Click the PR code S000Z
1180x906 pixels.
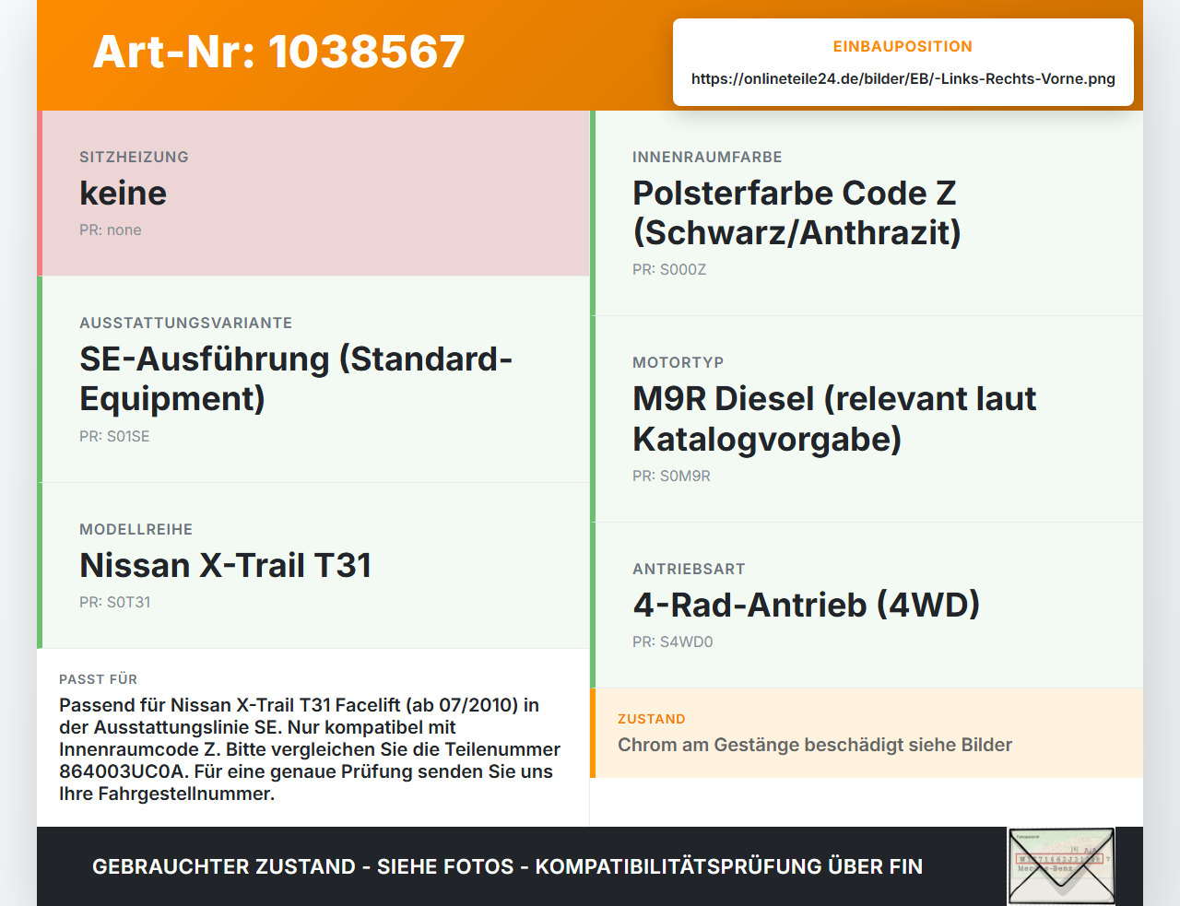pyautogui.click(x=669, y=269)
